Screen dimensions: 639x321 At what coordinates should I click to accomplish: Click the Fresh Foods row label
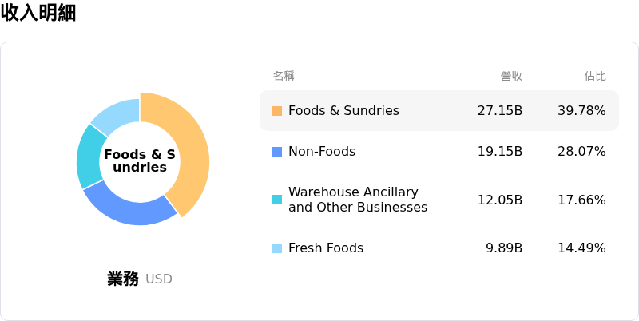pos(326,248)
